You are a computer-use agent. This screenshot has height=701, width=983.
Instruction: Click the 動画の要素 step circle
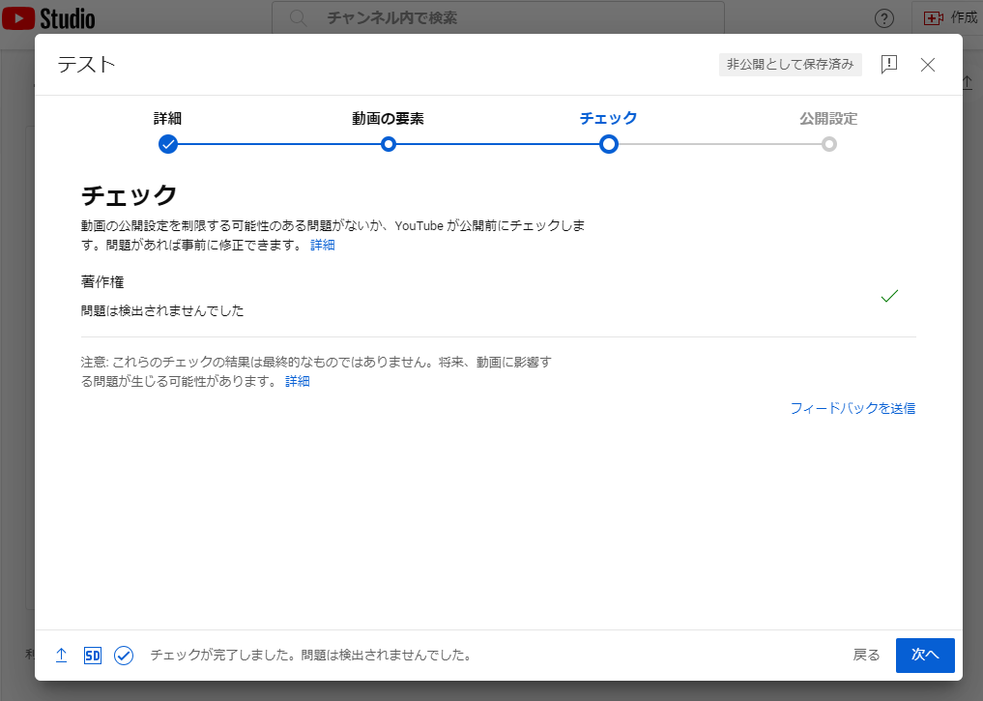[x=389, y=144]
